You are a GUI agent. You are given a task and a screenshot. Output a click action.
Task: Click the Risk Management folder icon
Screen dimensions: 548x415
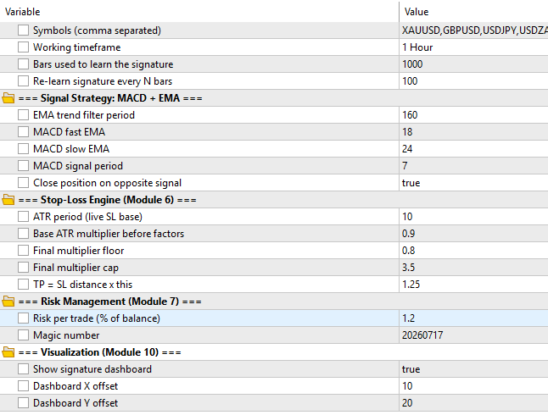coord(8,302)
